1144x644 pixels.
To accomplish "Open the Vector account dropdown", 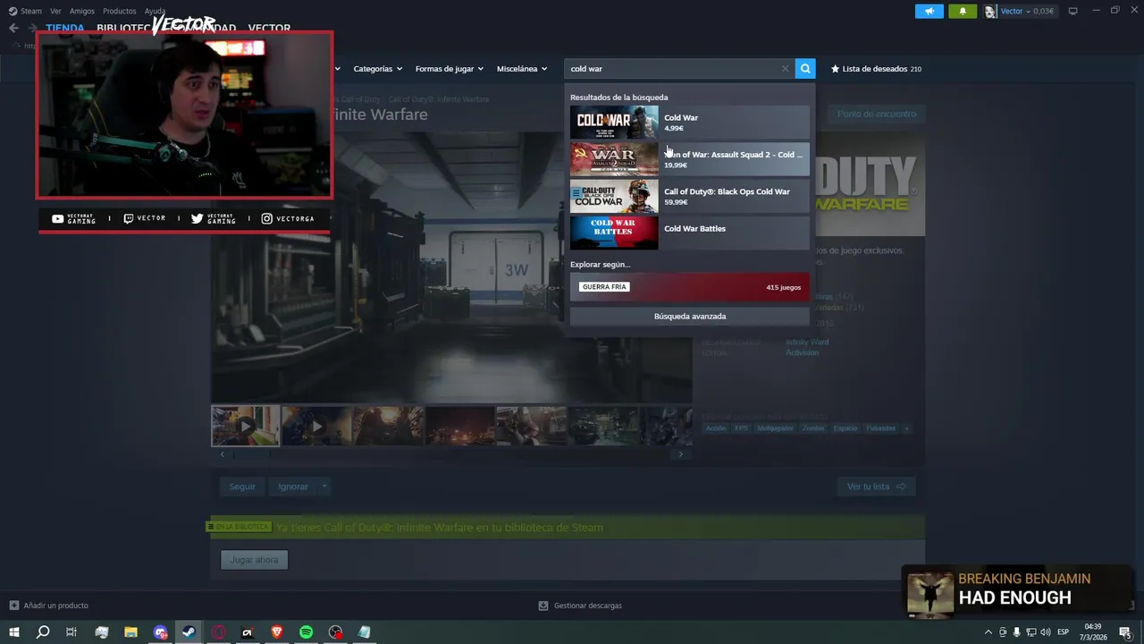I will click(1020, 11).
